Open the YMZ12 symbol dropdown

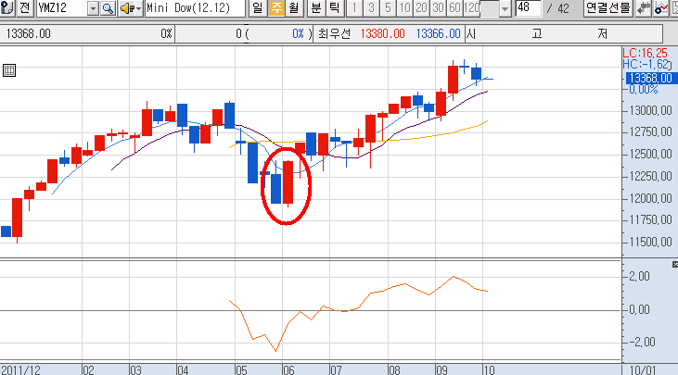click(93, 8)
